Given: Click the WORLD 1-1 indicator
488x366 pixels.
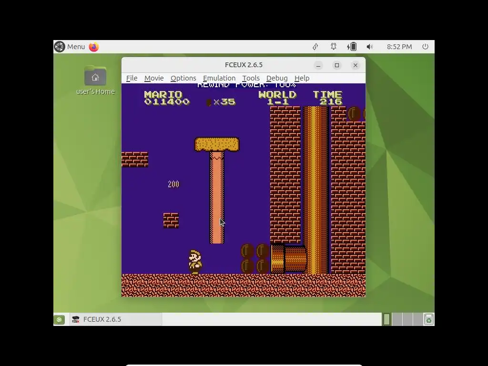Looking at the screenshot, I should [278, 98].
